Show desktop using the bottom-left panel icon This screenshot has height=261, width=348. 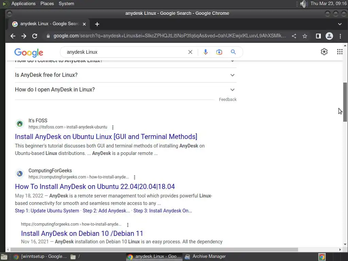pyautogui.click(x=4, y=257)
